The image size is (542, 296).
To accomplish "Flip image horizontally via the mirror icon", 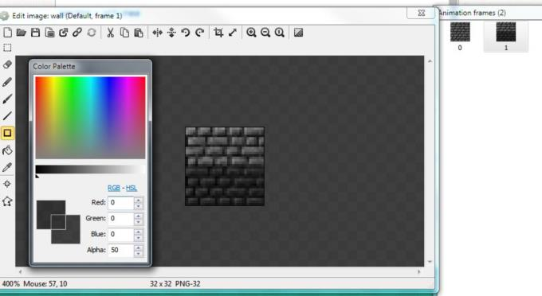I will pyautogui.click(x=157, y=33).
